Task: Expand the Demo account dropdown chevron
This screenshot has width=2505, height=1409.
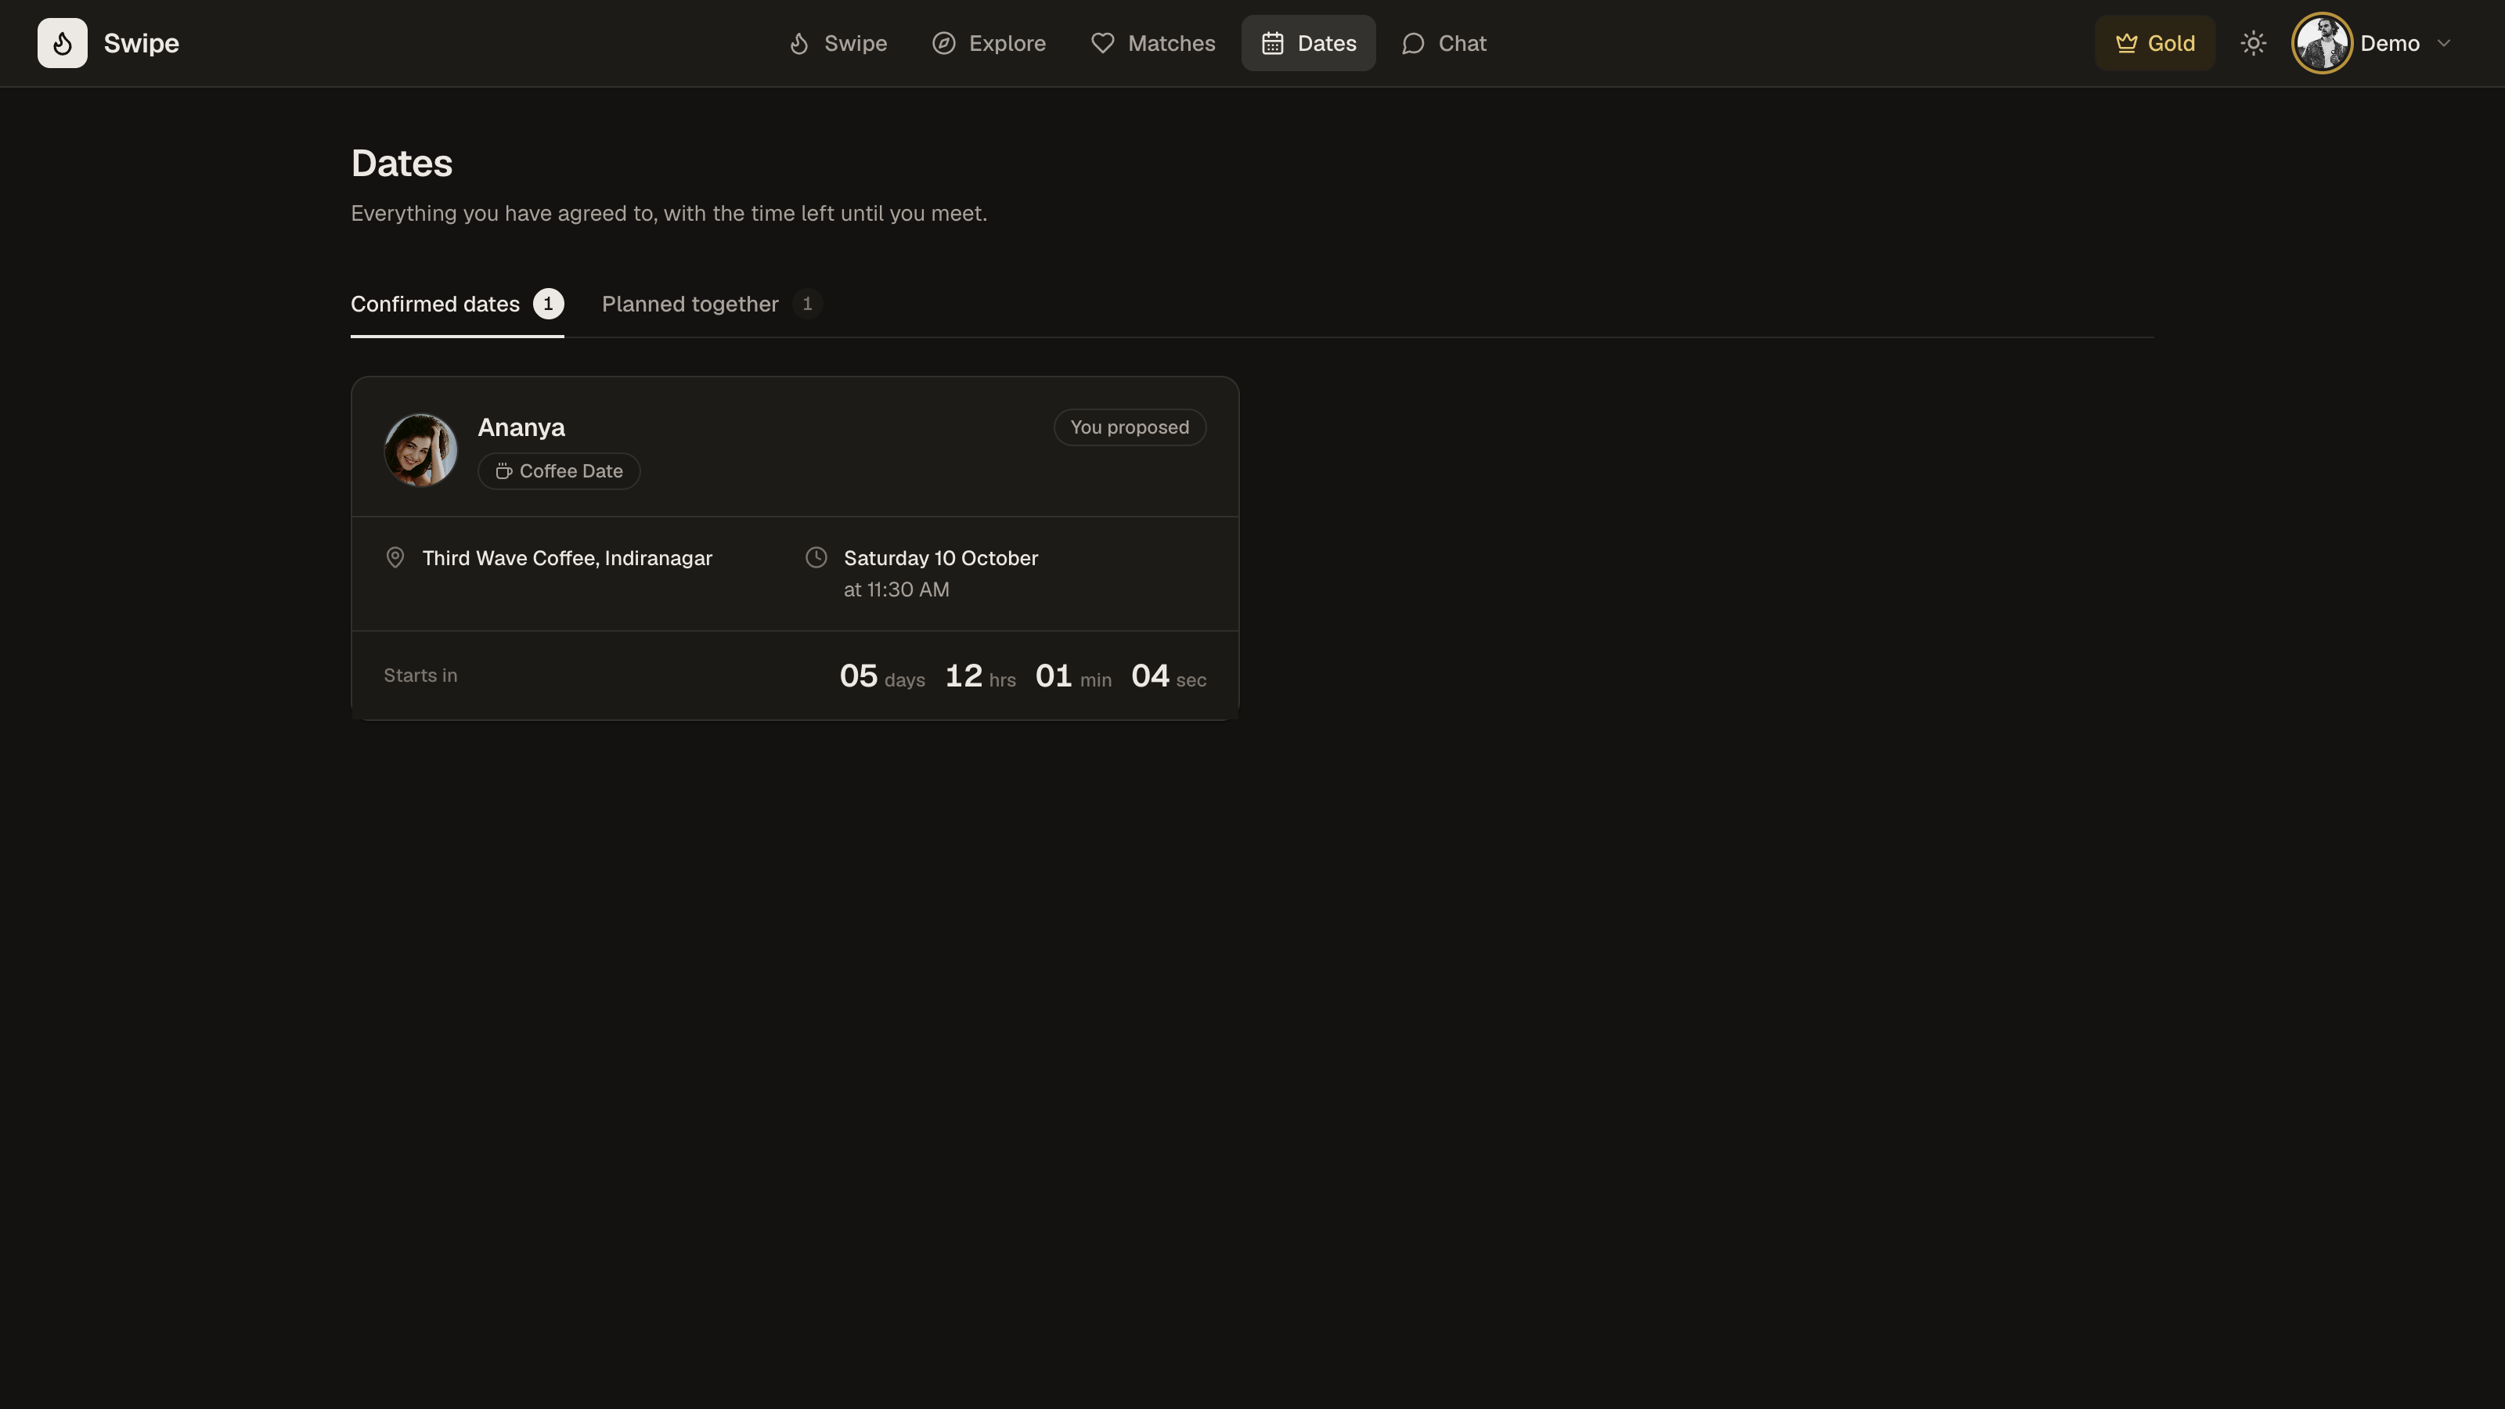Action: point(2444,43)
